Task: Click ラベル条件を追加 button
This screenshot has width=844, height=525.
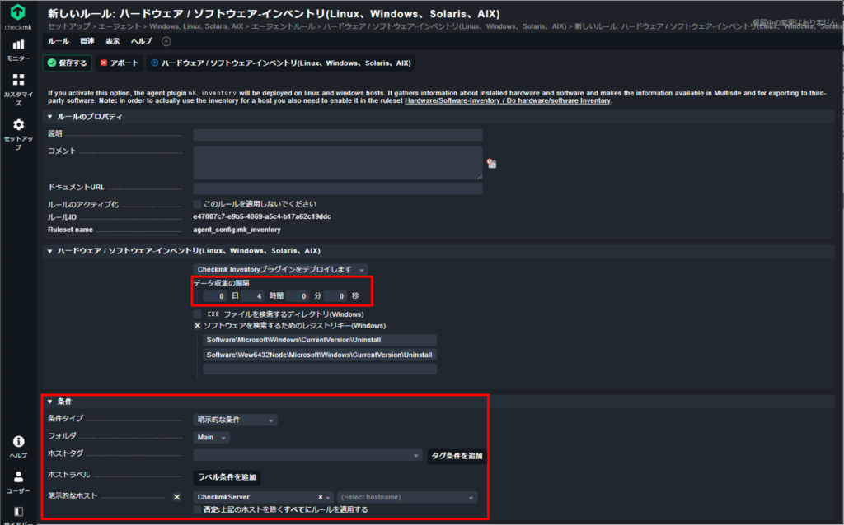Action: pos(227,476)
